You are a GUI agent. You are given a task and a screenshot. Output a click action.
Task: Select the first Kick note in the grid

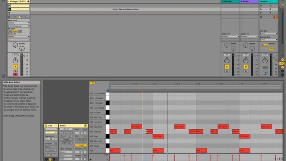[x=115, y=151]
